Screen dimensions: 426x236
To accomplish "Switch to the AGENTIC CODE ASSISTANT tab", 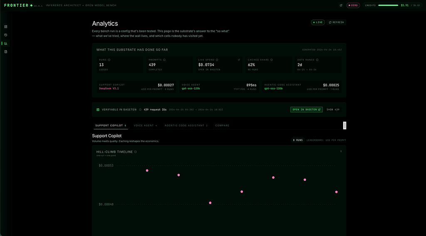I will pos(186,125).
